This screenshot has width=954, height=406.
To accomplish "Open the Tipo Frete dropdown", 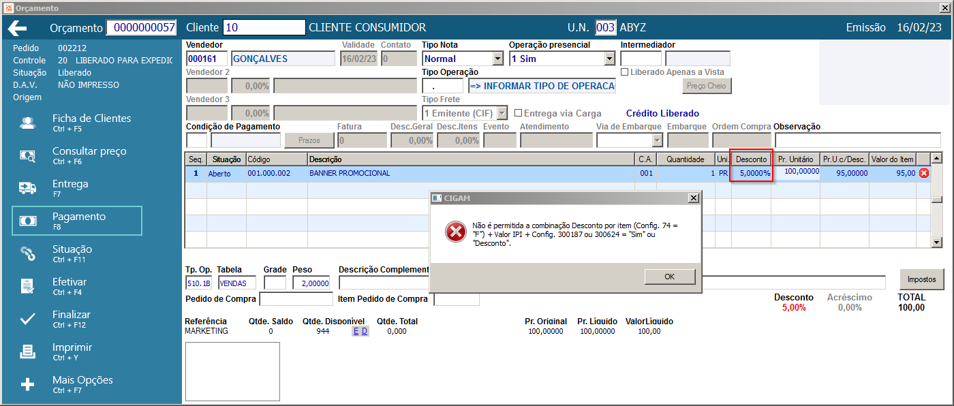I will [x=502, y=113].
